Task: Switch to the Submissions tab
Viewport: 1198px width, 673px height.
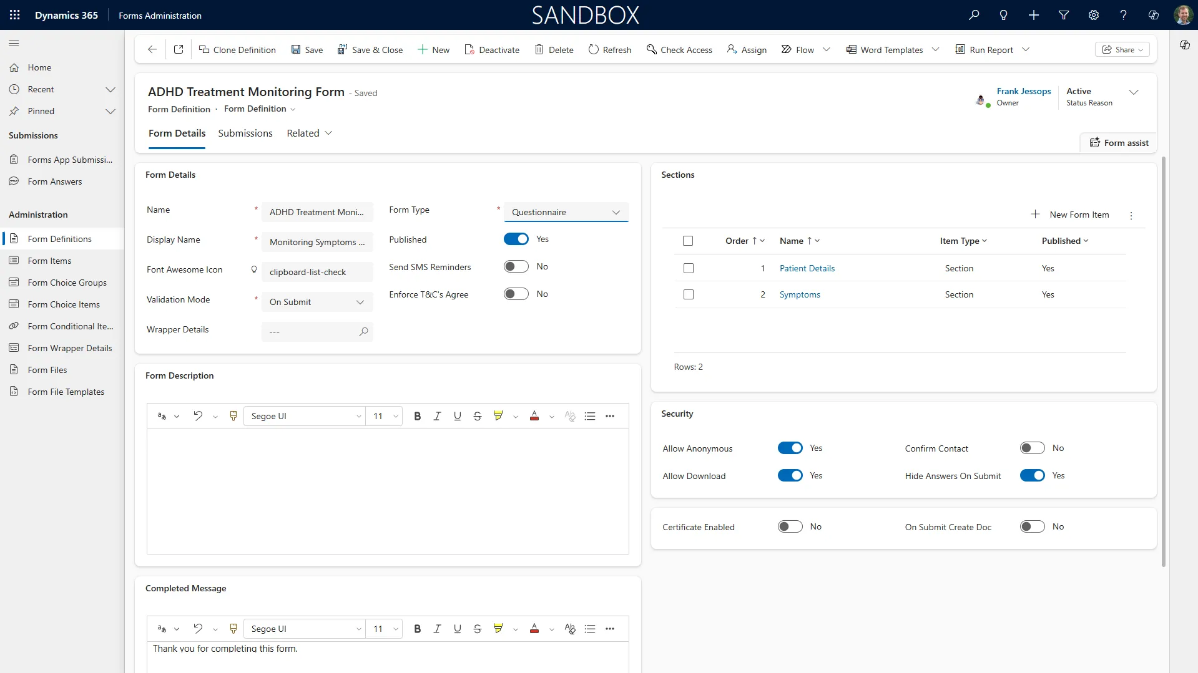Action: (x=245, y=133)
